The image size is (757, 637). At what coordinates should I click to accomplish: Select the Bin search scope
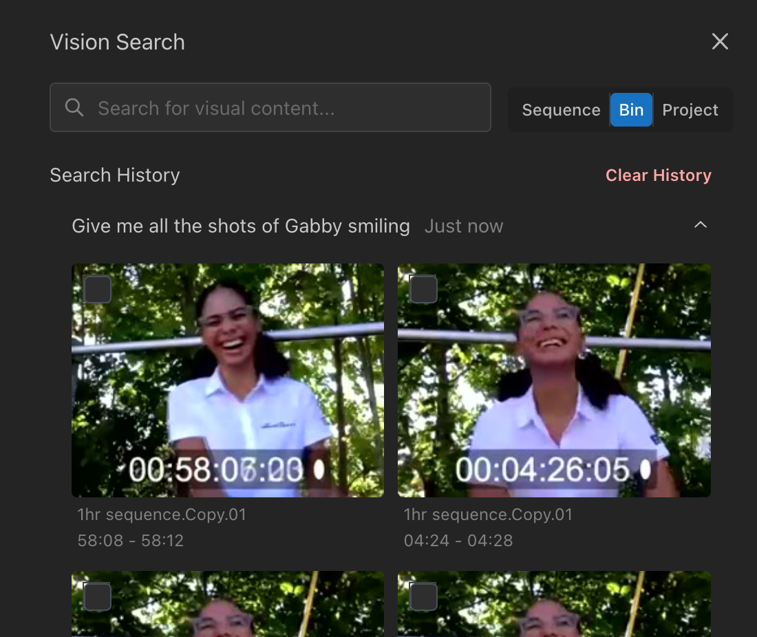click(631, 109)
